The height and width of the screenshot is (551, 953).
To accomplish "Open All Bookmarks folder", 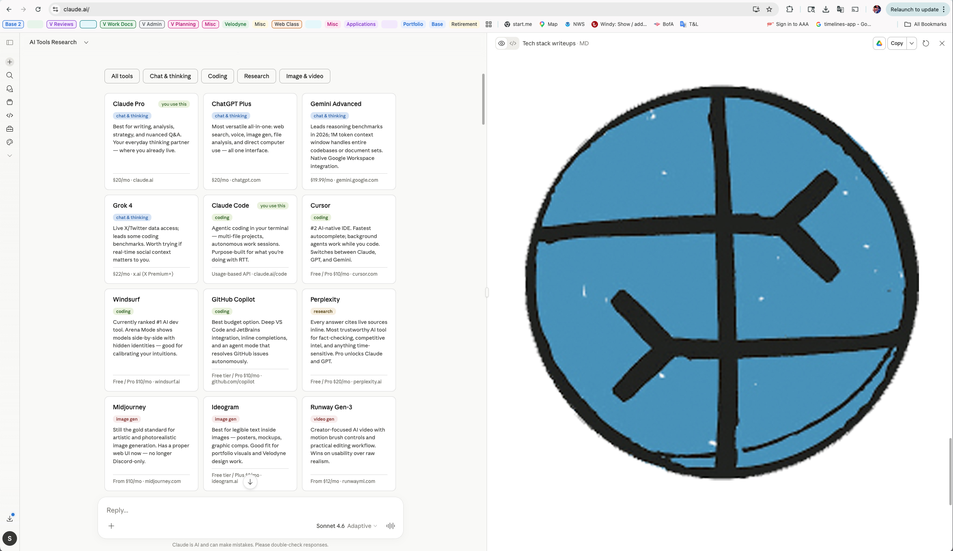I will point(925,24).
